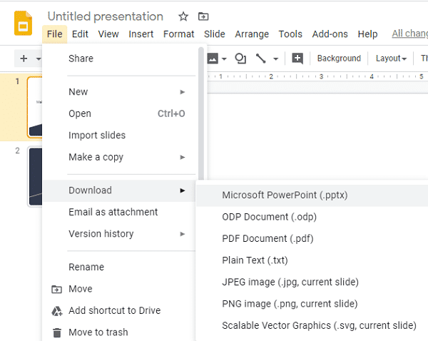Image resolution: width=428 pixels, height=341 pixels.
Task: Open the Slide menu
Action: point(214,34)
